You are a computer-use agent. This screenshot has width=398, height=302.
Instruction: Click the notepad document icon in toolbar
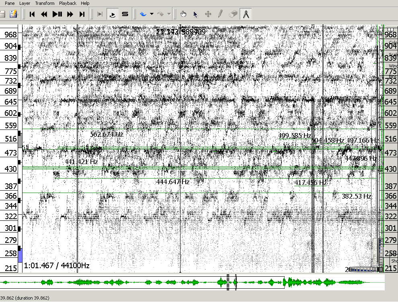(x=14, y=14)
